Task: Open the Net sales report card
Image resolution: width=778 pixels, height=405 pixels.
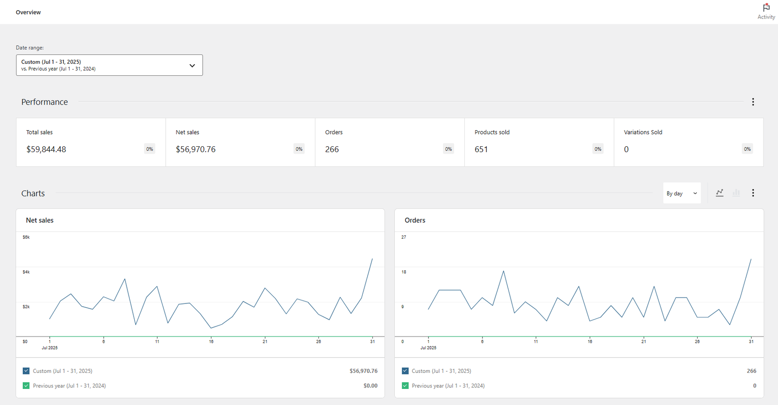Action: pos(240,142)
